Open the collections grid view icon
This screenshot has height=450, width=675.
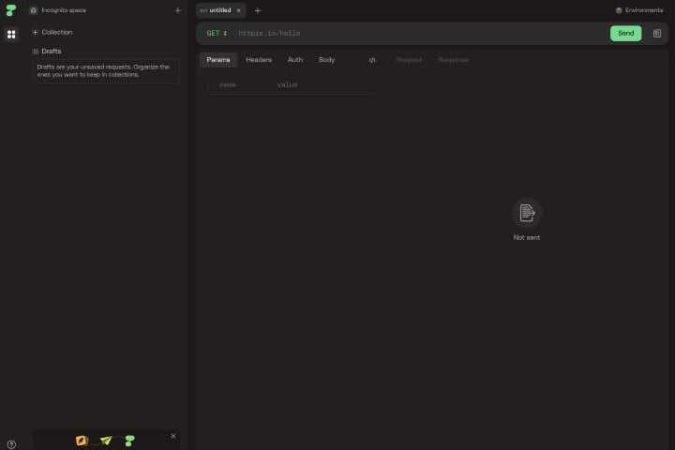[11, 35]
